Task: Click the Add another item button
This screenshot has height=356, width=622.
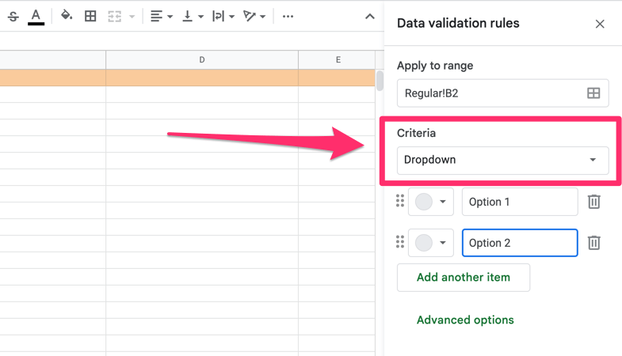Action: click(464, 277)
